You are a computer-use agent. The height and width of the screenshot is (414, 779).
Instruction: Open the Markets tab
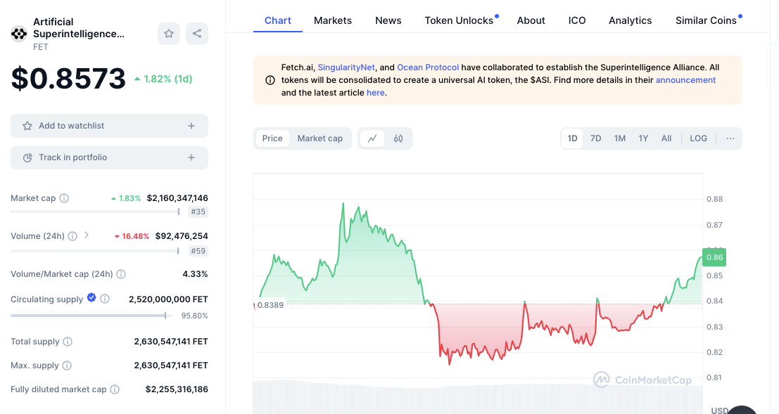[x=333, y=20]
